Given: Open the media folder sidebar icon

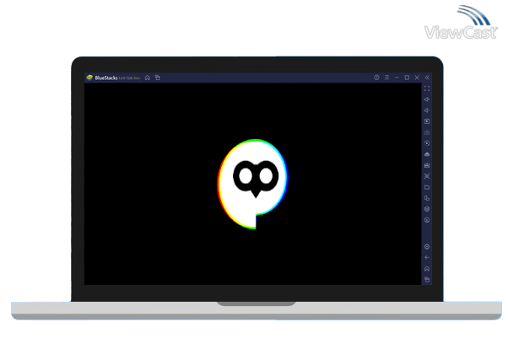Looking at the screenshot, I should coord(427,187).
